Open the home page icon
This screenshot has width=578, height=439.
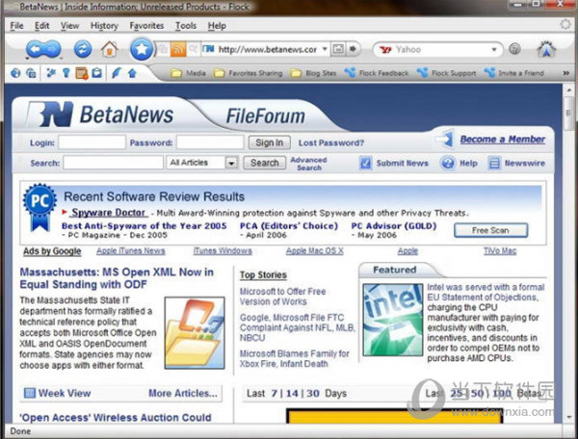tap(110, 49)
